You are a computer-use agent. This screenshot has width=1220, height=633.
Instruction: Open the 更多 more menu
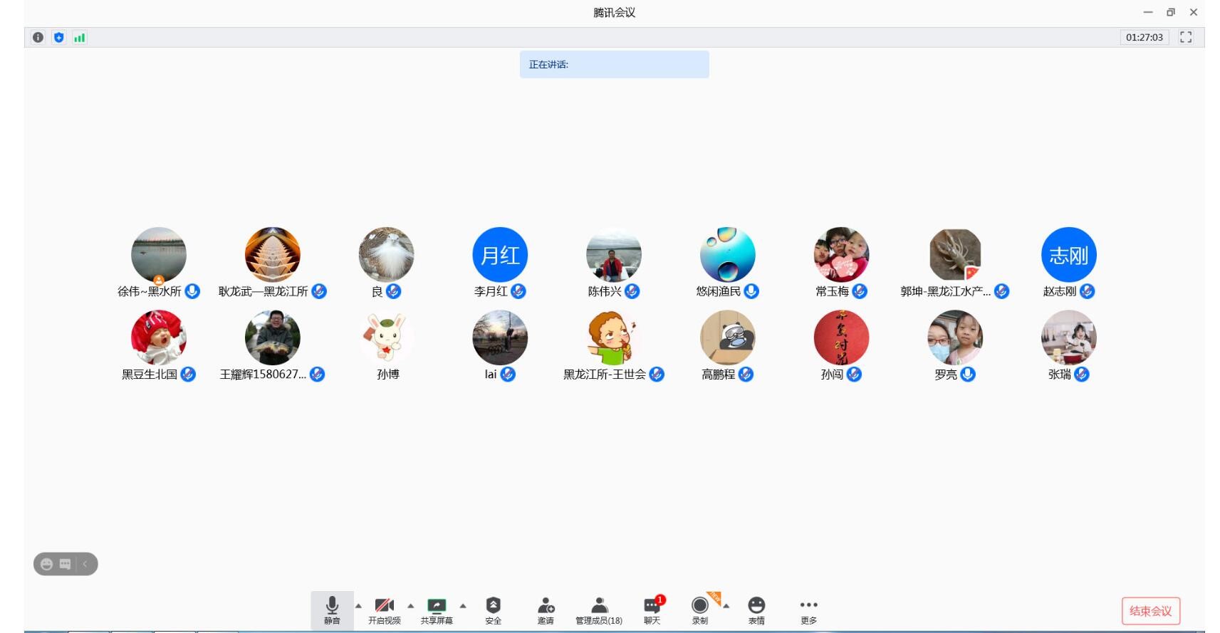pyautogui.click(x=808, y=610)
